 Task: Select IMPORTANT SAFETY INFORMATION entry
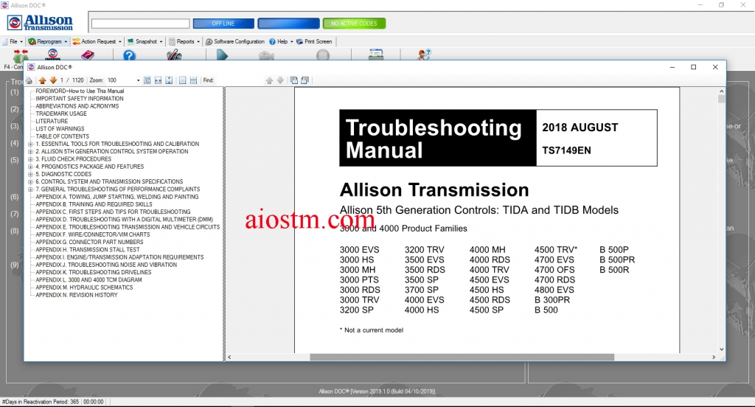80,99
